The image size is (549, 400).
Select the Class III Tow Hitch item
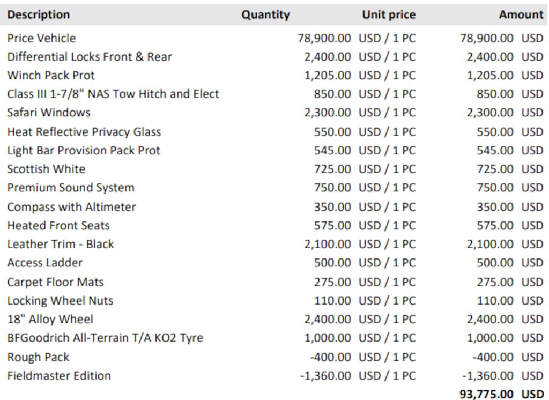(113, 94)
